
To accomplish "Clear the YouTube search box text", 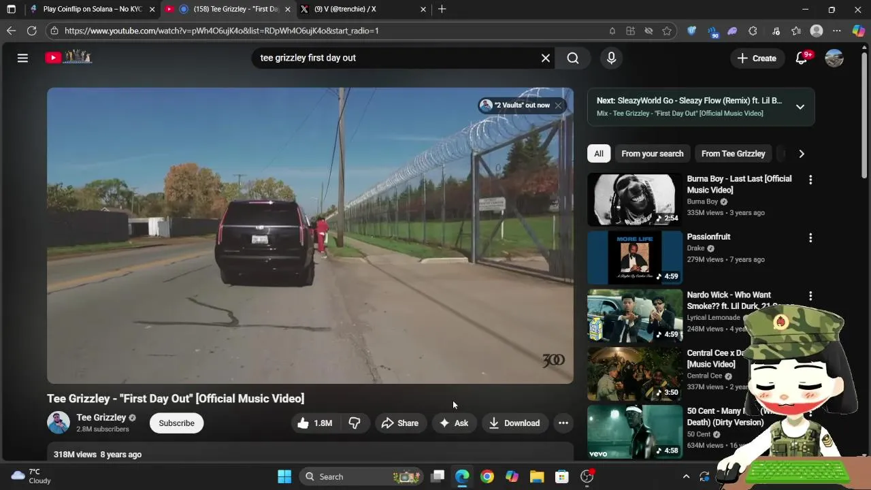I will 545,58.
